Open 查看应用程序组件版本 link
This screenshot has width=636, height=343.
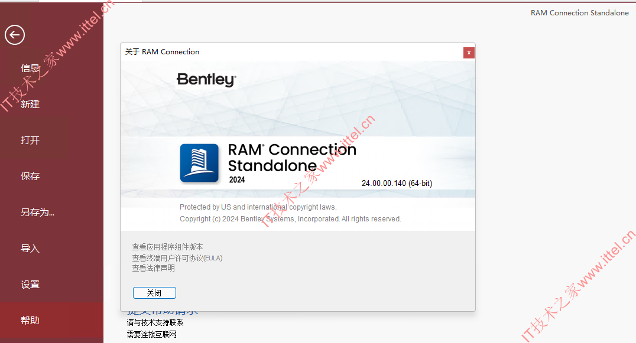pyautogui.click(x=167, y=247)
